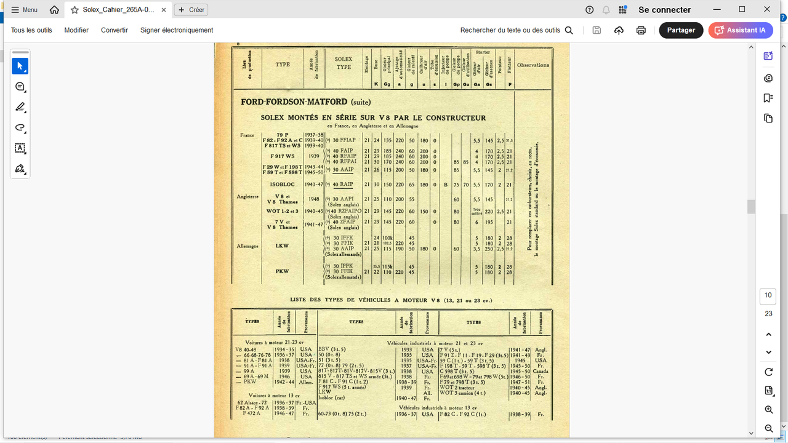The height and width of the screenshot is (443, 788).
Task: Click the 'SOLEX MONTÉS EN SÉRIE' subtitle
Action: click(x=373, y=118)
